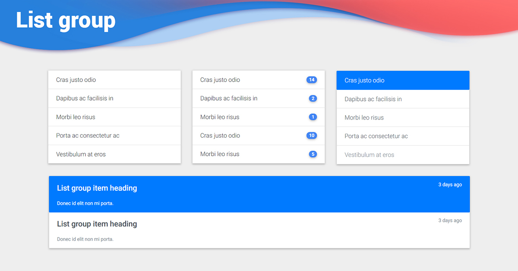Open the blue List group item heading panel
The width and height of the screenshot is (518, 271).
coord(259,194)
